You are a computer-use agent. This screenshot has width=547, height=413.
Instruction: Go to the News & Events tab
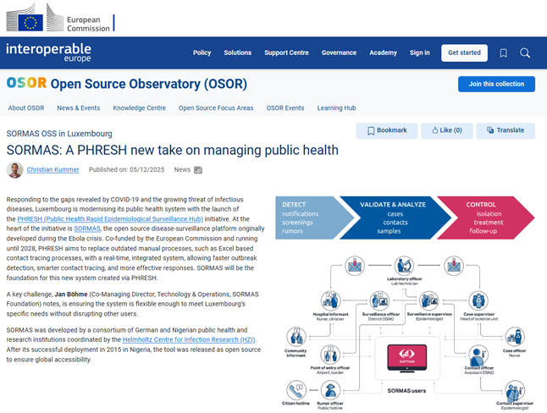[x=79, y=108]
